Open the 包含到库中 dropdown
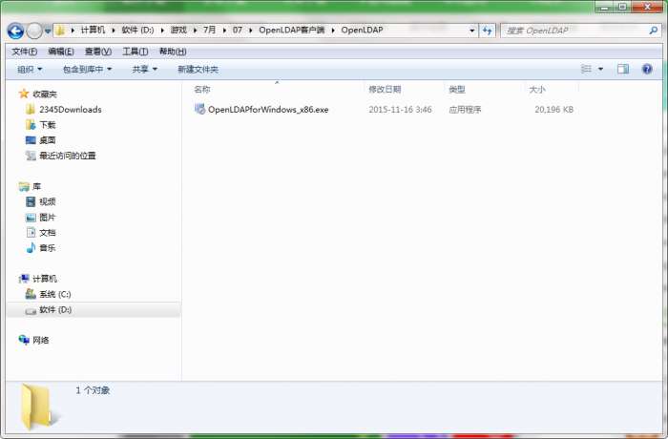668x439 pixels. 88,69
